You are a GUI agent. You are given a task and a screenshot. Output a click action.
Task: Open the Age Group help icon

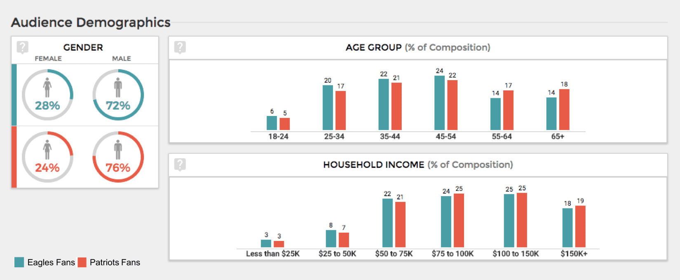coord(180,47)
